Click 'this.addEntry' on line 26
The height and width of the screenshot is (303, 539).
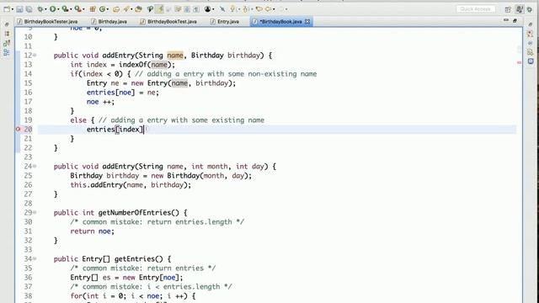[97, 185]
